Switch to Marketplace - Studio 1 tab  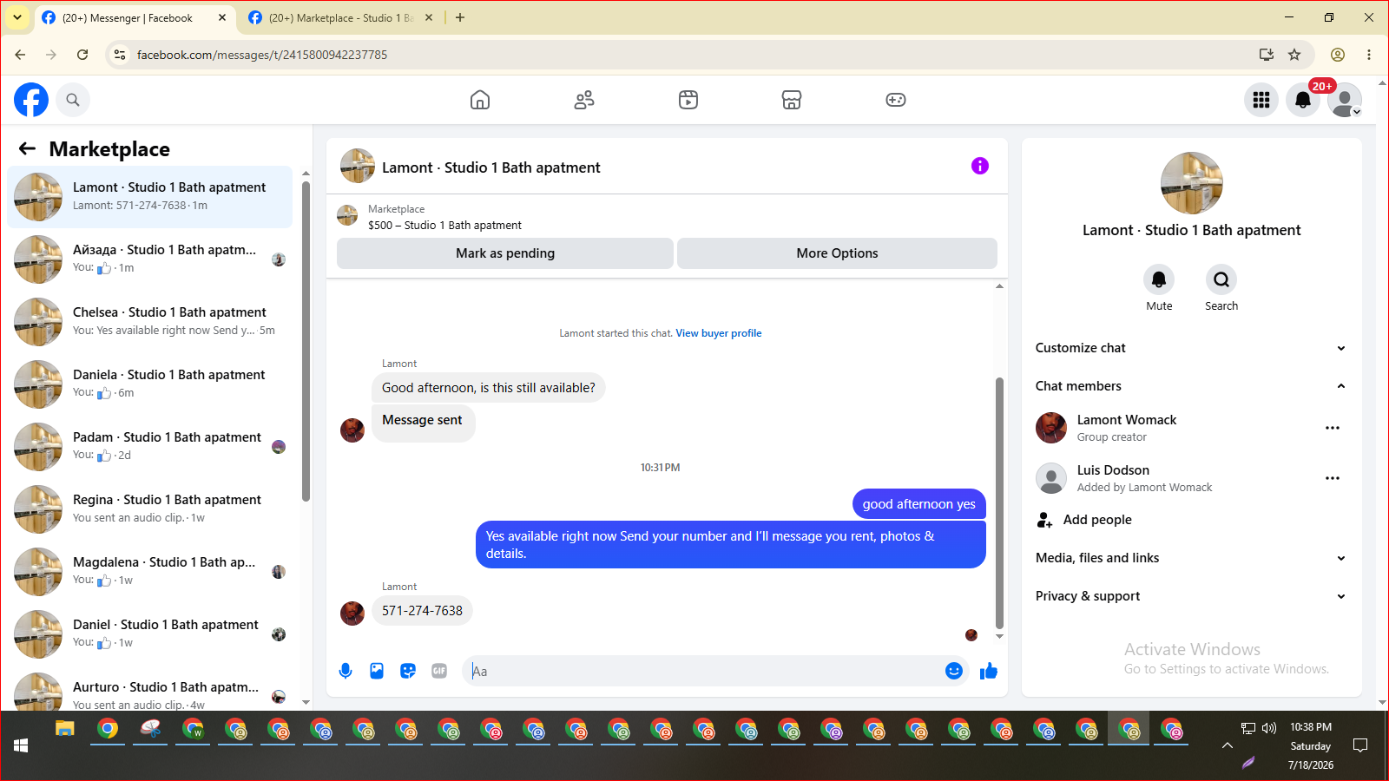340,17
